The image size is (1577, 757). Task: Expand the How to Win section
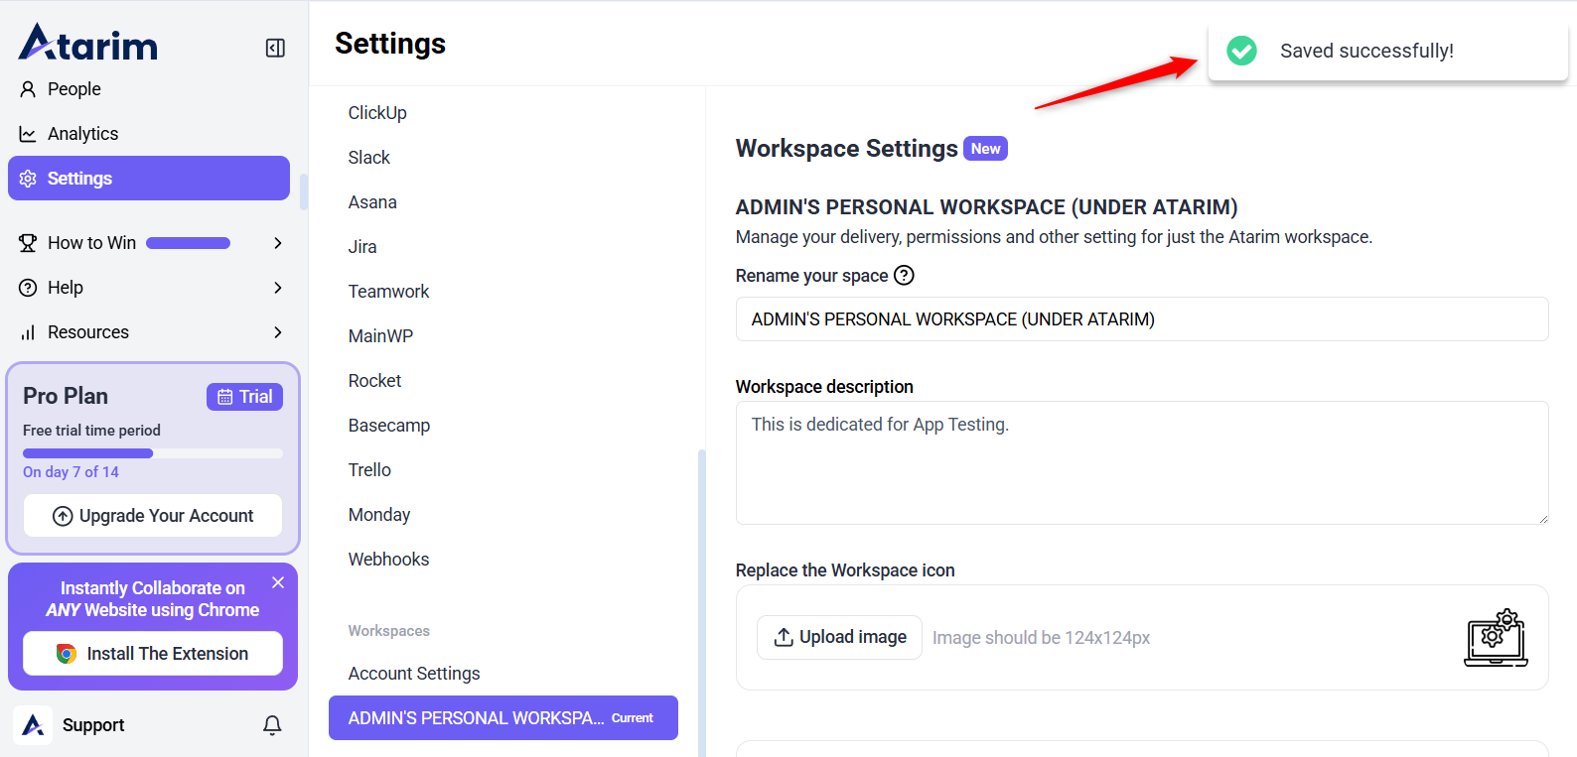pos(278,243)
